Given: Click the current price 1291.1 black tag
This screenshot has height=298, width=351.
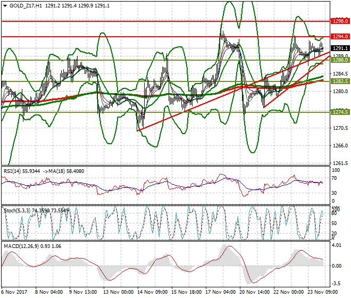Looking at the screenshot, I should 339,48.
